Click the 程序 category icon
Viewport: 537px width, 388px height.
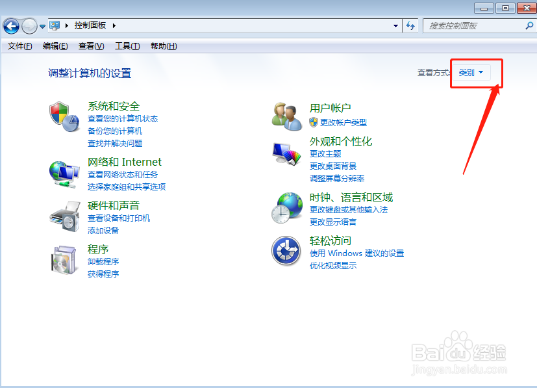[64, 259]
